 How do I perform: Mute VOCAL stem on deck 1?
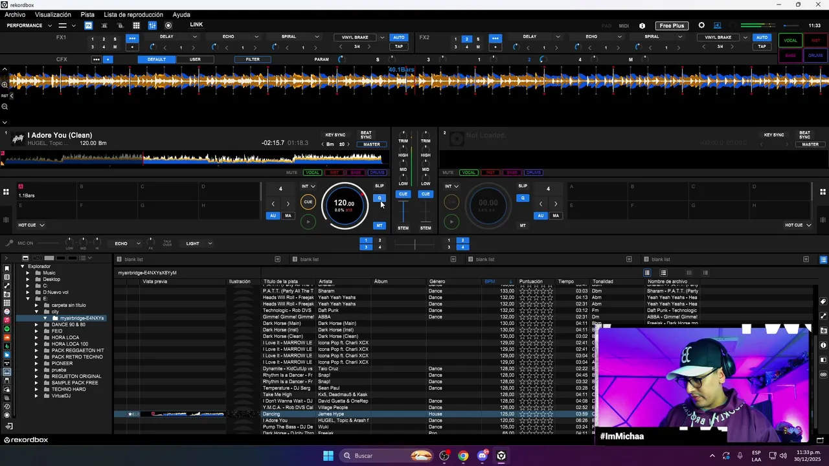click(313, 173)
